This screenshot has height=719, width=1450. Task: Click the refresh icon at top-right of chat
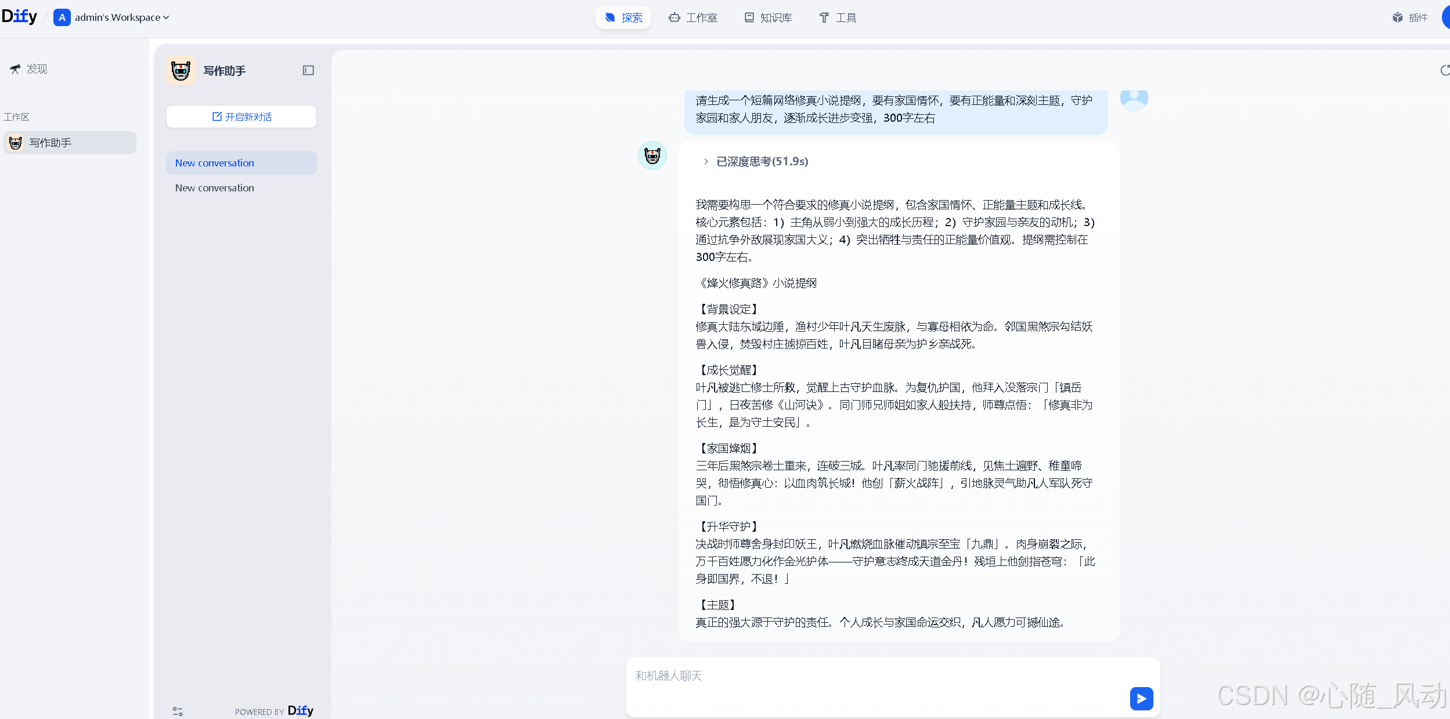click(1444, 71)
